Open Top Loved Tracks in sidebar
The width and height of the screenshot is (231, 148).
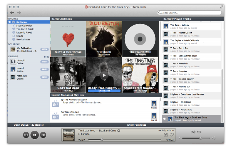[x=25, y=29]
